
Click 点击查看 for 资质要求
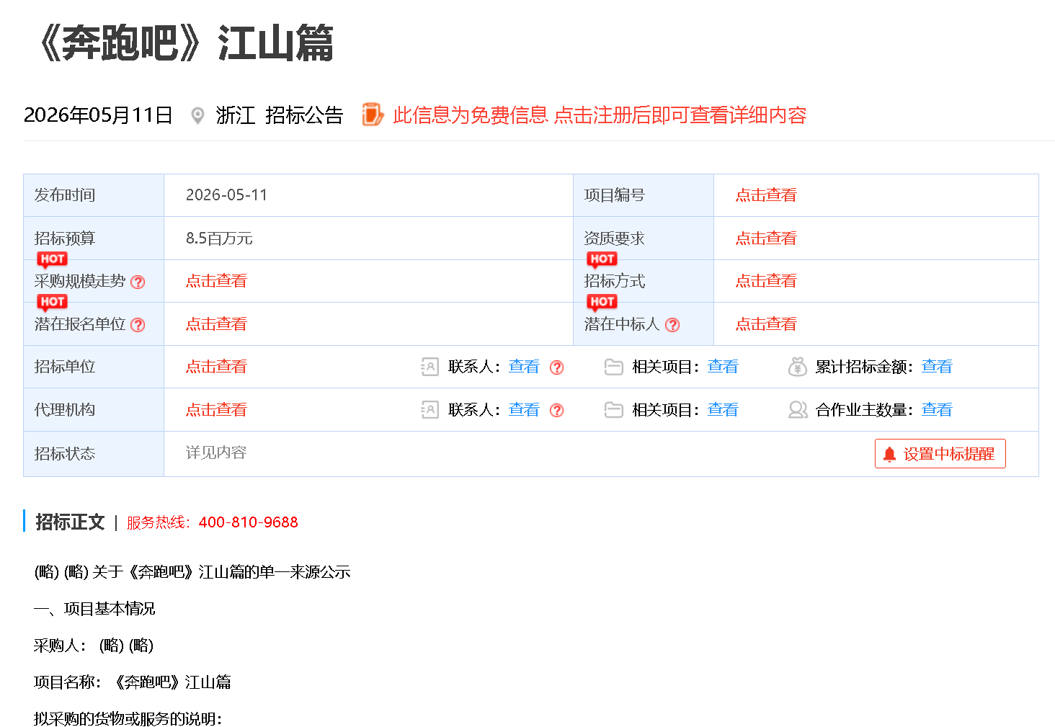(766, 238)
